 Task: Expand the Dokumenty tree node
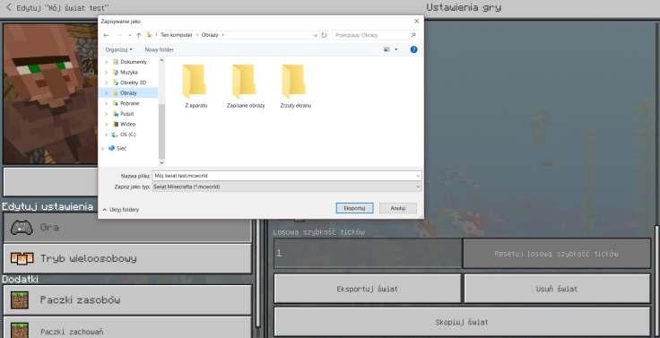pos(106,62)
